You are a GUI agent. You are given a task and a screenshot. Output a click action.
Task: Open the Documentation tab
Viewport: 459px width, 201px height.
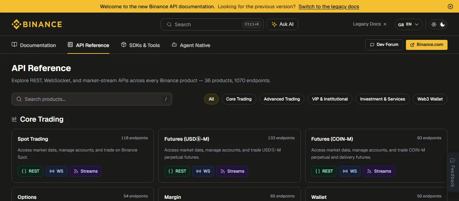tap(34, 45)
